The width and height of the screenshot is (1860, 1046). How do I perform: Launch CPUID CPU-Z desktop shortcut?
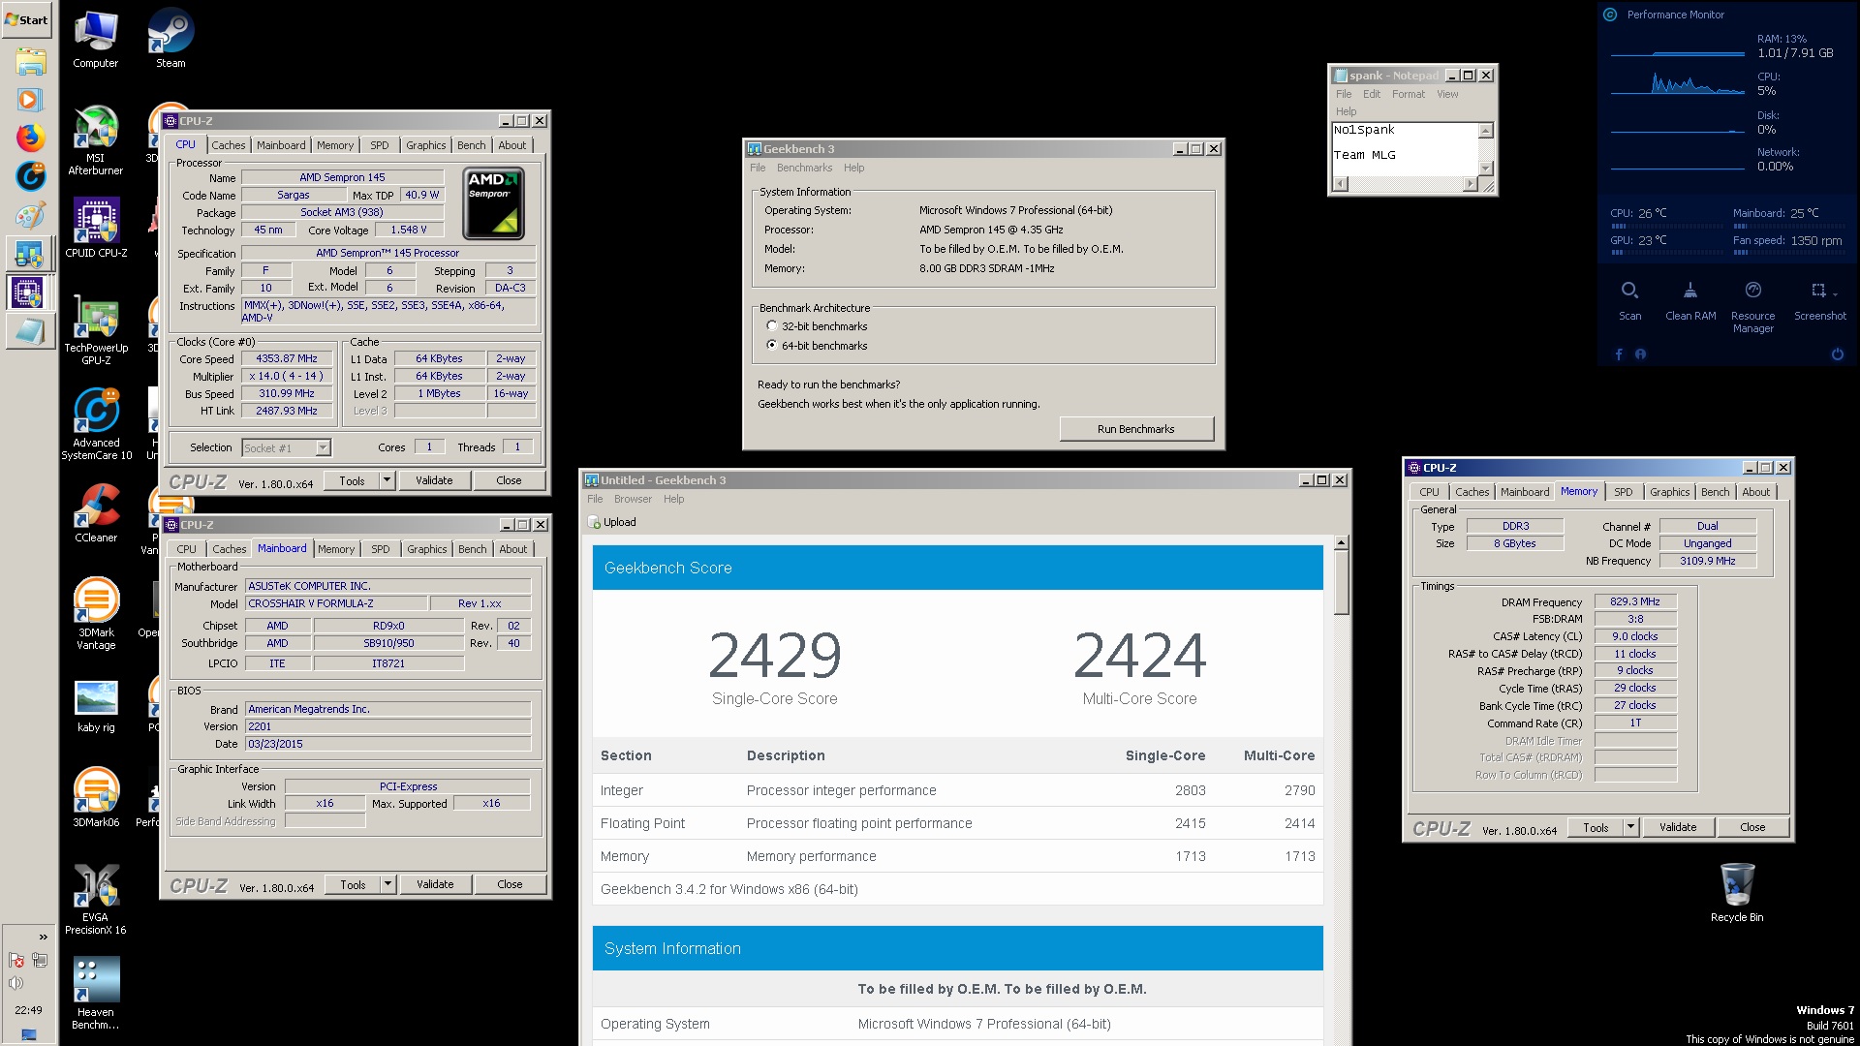tap(96, 228)
